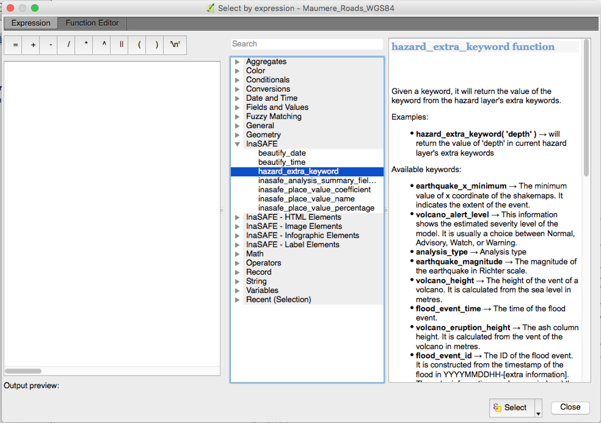Viewport: 601px width, 423px height.
Task: Expand the Conditionals group
Action: [237, 80]
